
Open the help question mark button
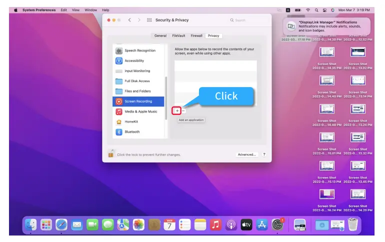pyautogui.click(x=264, y=154)
